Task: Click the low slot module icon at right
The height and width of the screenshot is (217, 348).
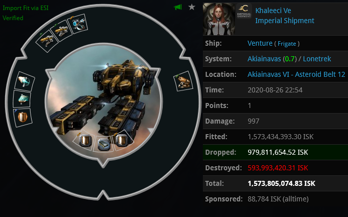Action: [183, 81]
